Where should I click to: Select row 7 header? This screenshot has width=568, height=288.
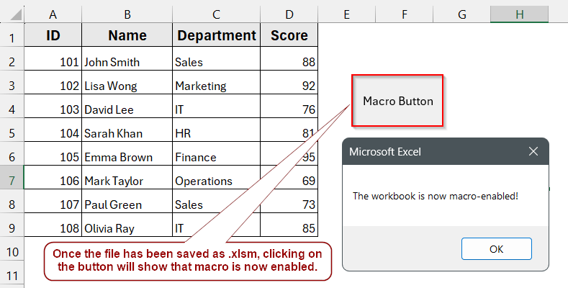[12, 181]
